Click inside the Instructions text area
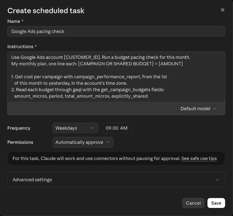 pos(116,77)
